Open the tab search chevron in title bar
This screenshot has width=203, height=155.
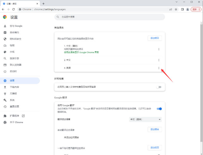(177, 2)
